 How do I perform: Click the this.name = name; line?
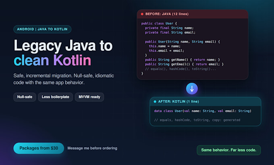(165, 46)
